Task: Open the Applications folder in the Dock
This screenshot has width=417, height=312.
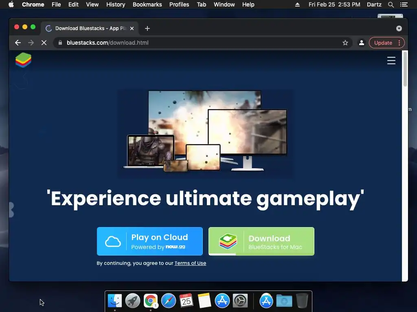Action: [266, 301]
